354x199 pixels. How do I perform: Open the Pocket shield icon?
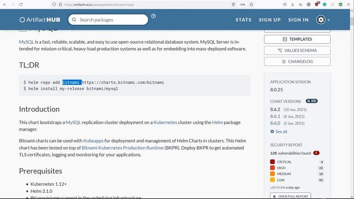pyautogui.click(x=285, y=4)
